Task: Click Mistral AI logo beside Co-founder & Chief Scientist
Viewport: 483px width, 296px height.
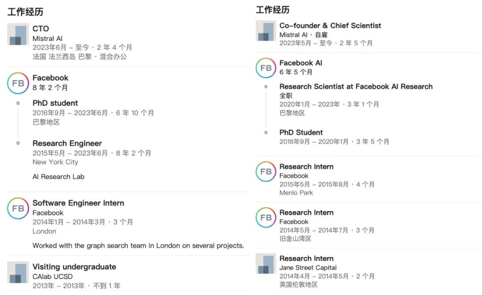Action: point(266,31)
